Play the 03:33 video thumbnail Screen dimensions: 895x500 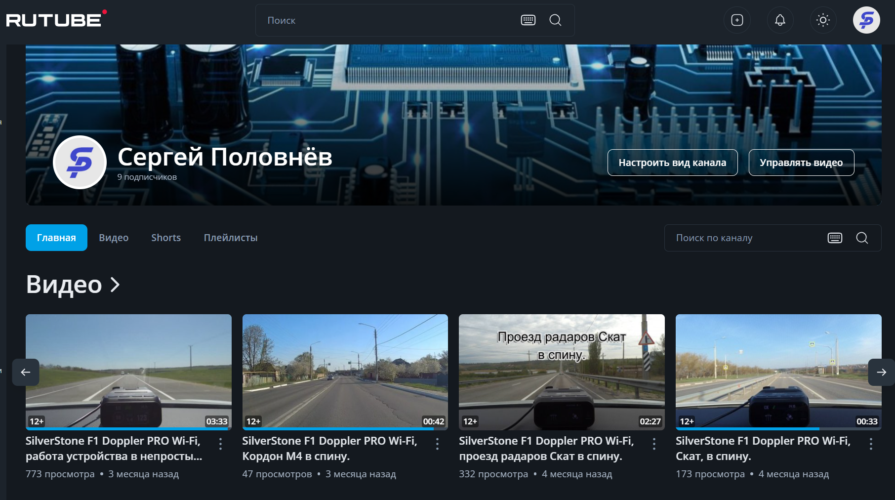(128, 371)
